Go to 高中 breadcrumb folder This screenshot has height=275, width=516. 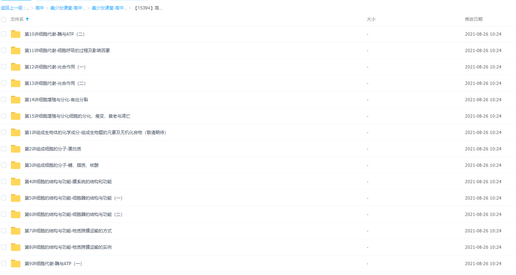tap(40, 8)
